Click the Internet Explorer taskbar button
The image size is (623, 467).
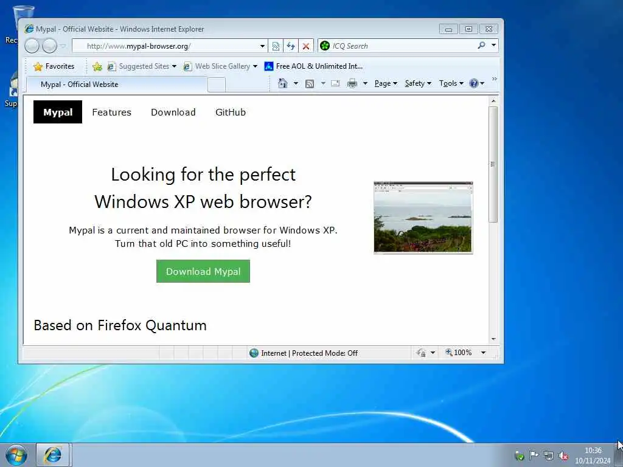point(54,455)
